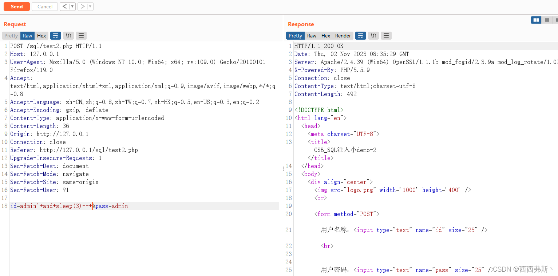Select top-bottom stacked layout icon
The image size is (558, 276).
click(x=547, y=20)
